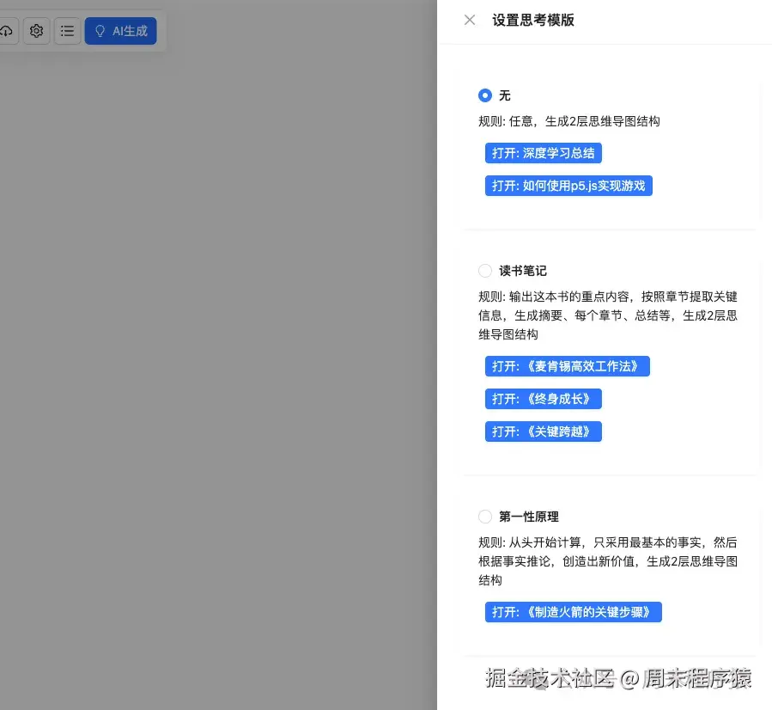The image size is (772, 710).
Task: Open the cloud import/export icon
Action: 7,31
